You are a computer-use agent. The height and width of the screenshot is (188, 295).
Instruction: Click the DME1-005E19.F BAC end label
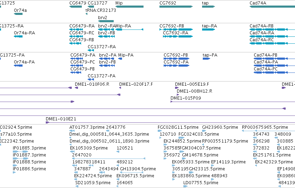192,84
